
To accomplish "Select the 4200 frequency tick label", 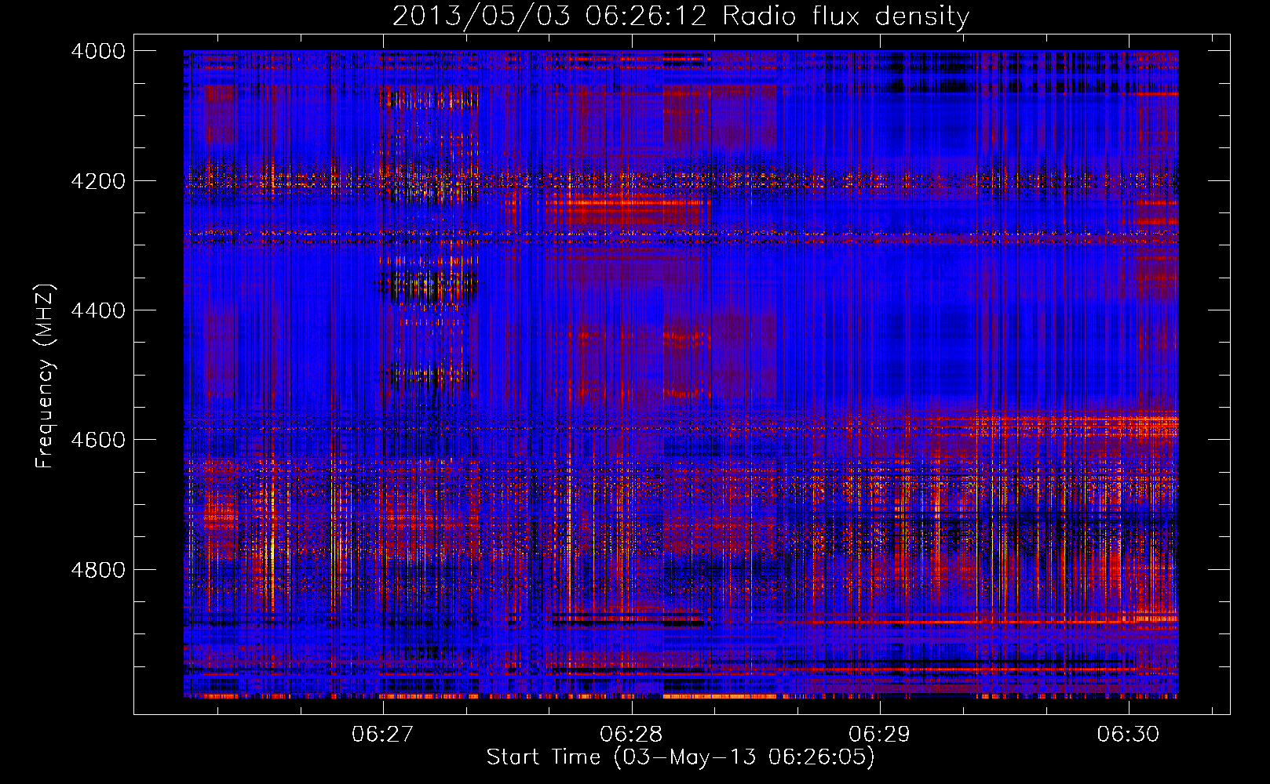I will point(98,181).
